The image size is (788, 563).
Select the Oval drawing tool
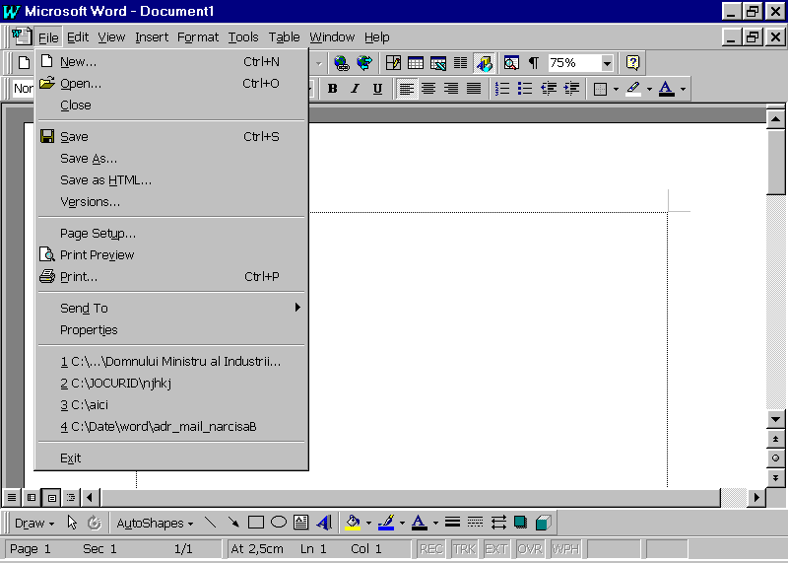[x=279, y=523]
